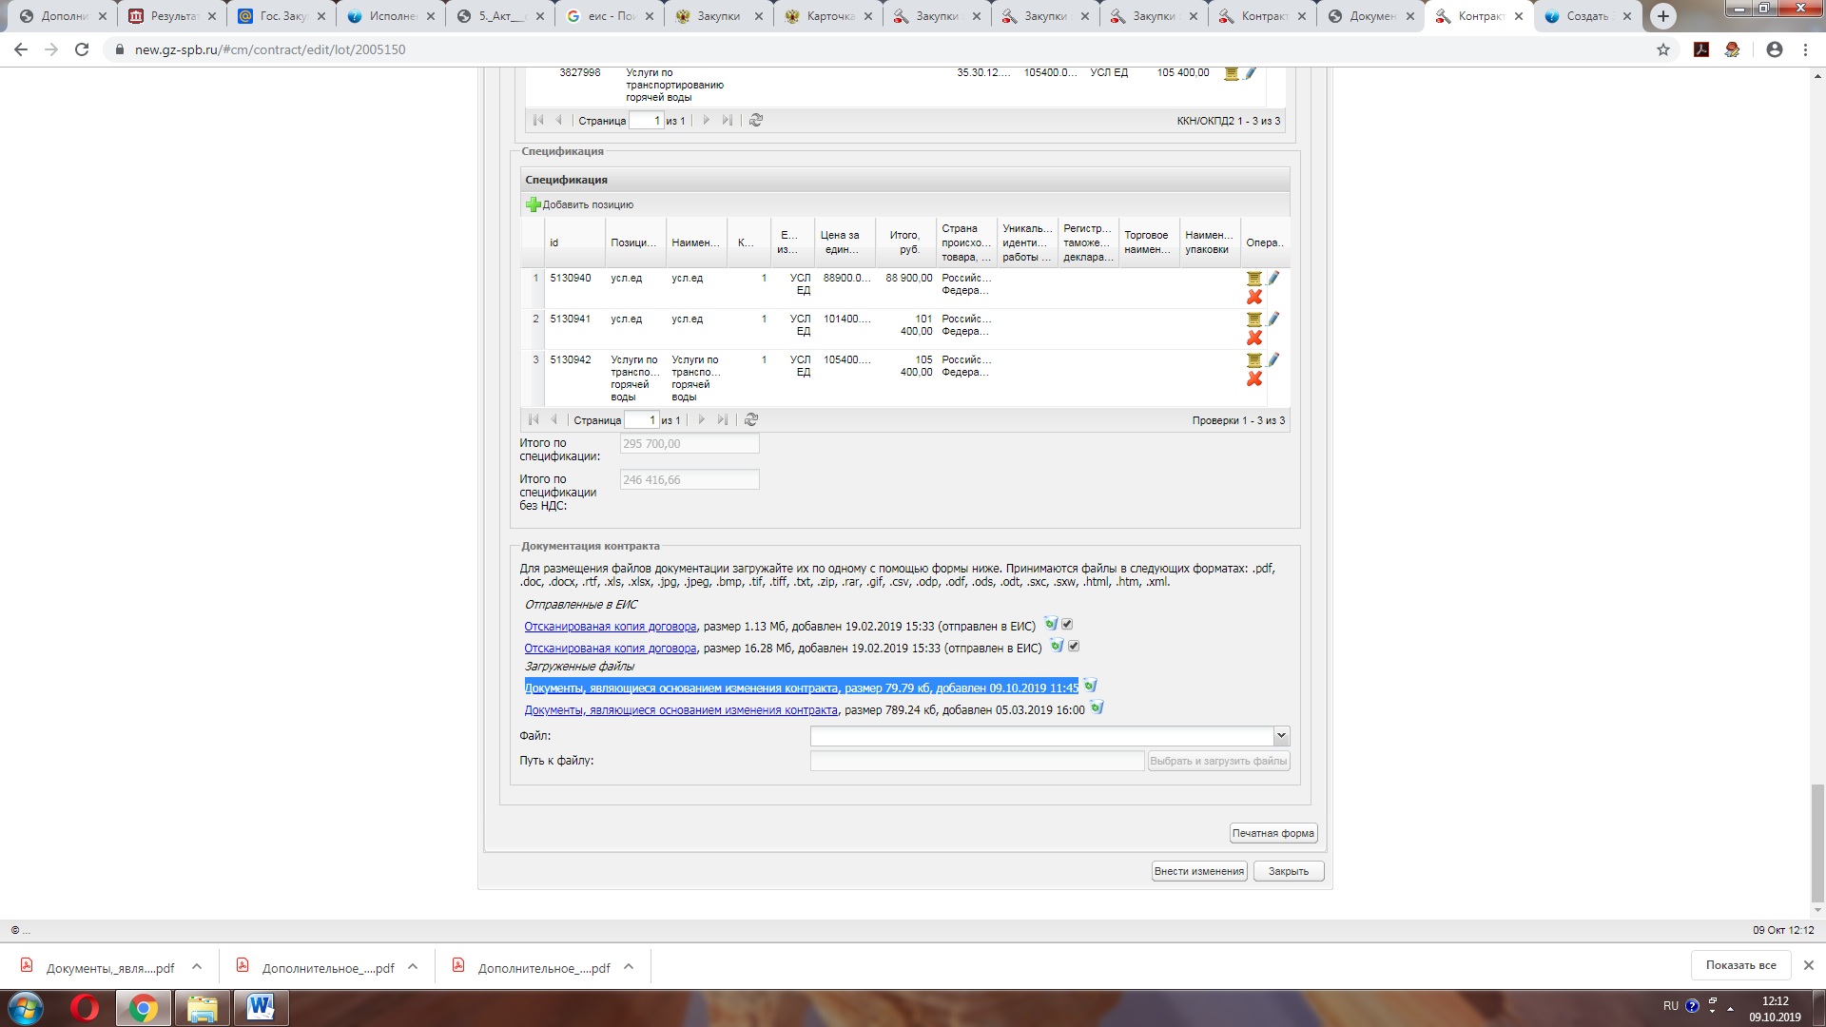
Task: Expand options for second Дополнительное pdf download
Action: pos(629,967)
